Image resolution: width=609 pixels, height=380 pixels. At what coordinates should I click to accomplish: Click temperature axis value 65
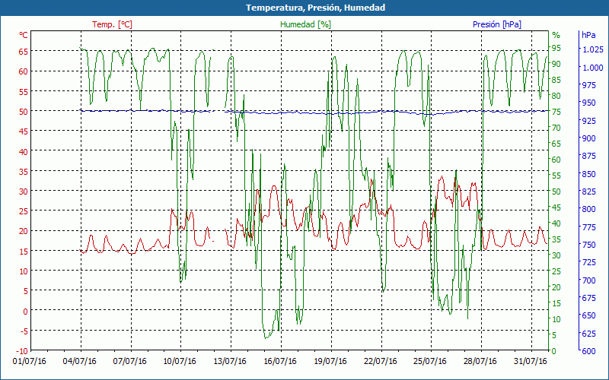[x=24, y=51]
